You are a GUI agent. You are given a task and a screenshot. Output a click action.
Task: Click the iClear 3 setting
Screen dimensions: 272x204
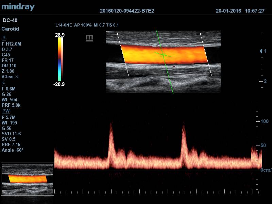[10, 76]
